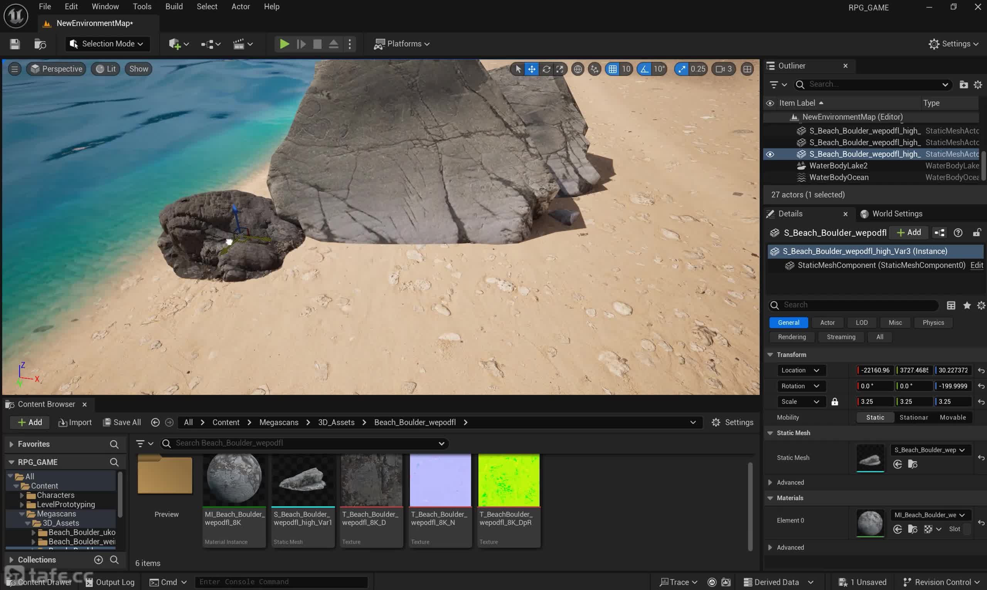Viewport: 987px width, 590px height.
Task: Click Save All in Content Browser
Action: coord(122,422)
